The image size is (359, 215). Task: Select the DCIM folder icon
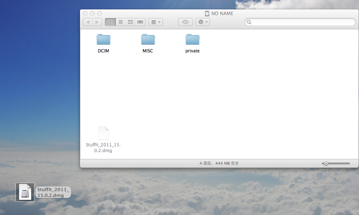(104, 39)
